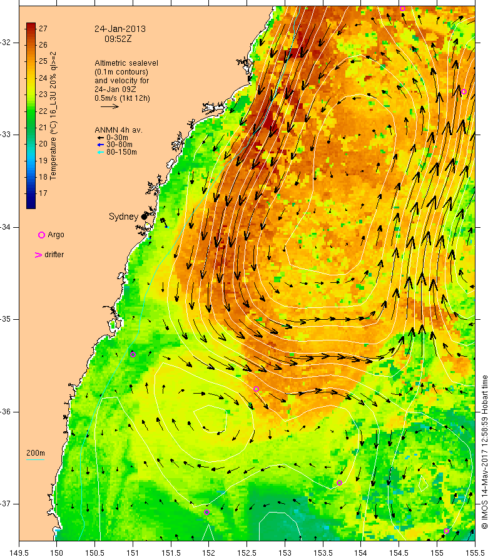Click the 149.5 longitude axis label
The image size is (488, 557).
tap(19, 553)
